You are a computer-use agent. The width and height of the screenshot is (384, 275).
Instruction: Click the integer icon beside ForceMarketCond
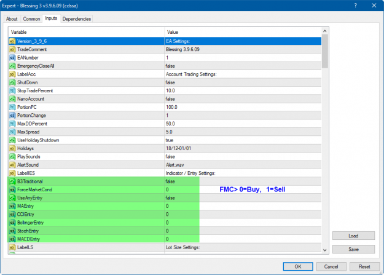(12, 189)
